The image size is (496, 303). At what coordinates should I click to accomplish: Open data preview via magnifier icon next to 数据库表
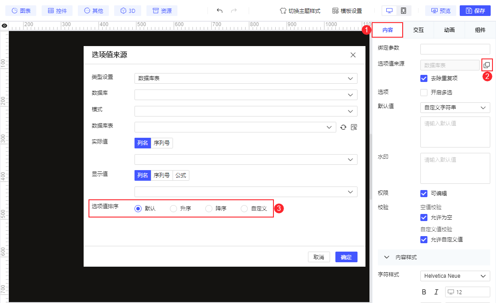pos(354,127)
